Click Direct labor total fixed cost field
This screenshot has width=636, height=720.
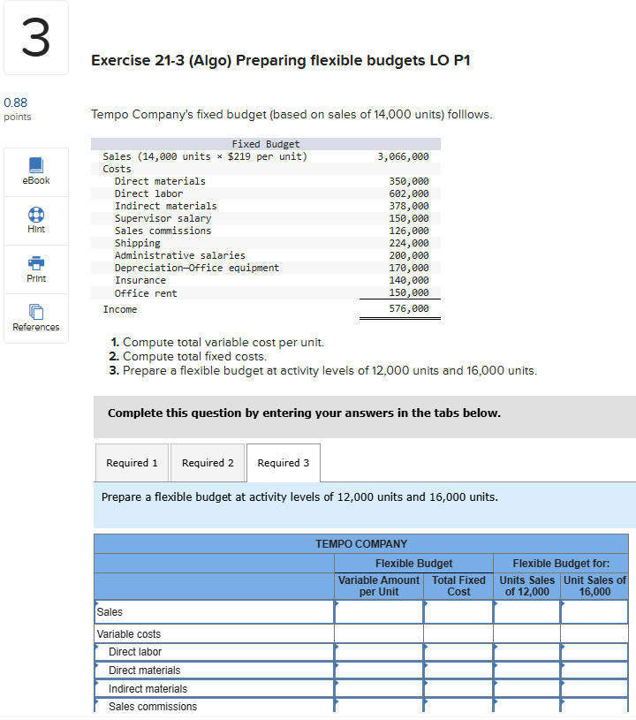[458, 652]
